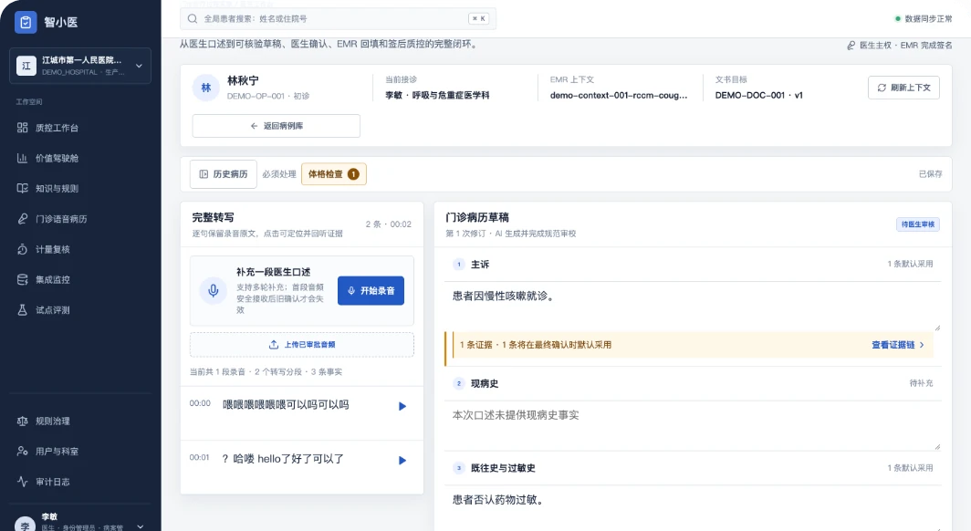Click 医生主权 · EMR 完成签名 label
Viewport: 971px width, 531px height.
[900, 46]
